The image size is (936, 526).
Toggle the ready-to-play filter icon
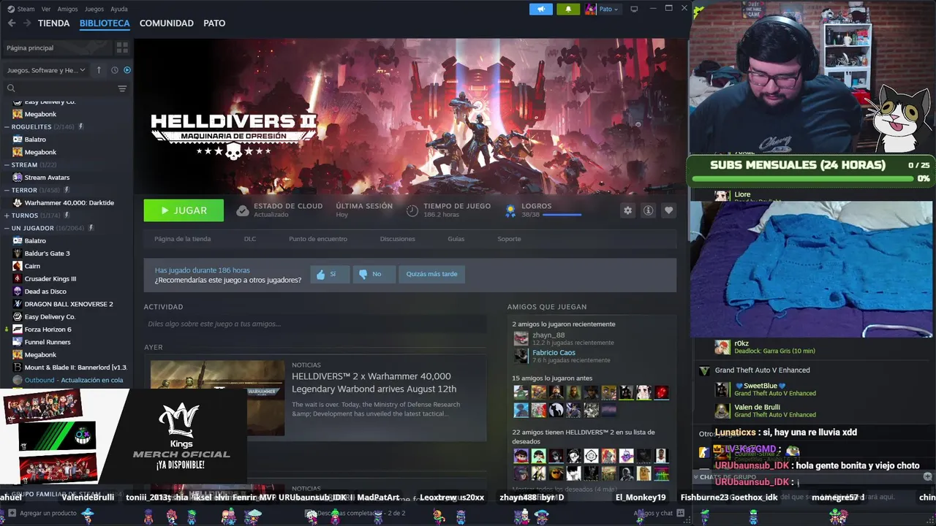tap(127, 70)
